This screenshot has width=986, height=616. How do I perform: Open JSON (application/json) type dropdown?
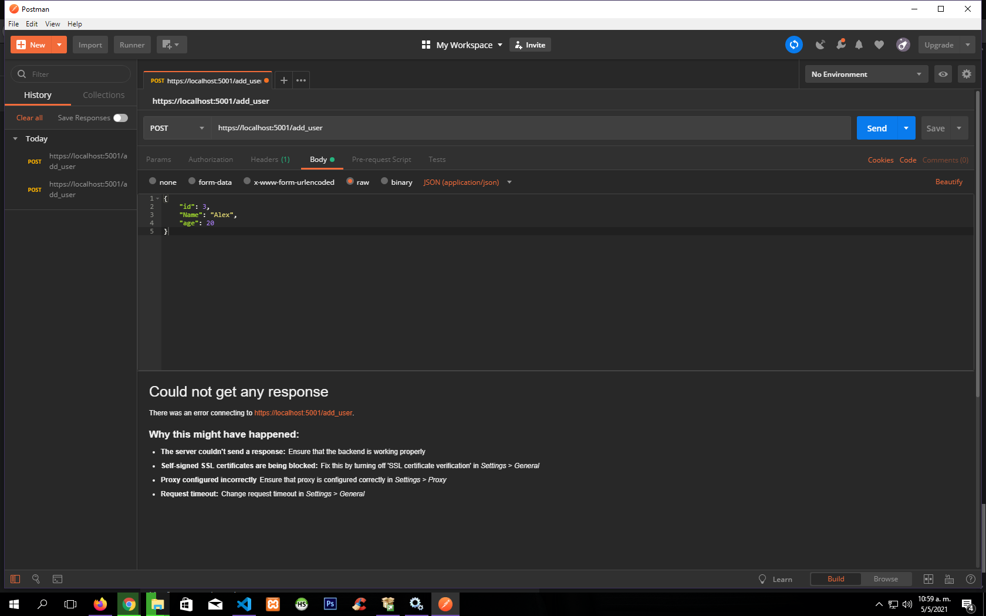pyautogui.click(x=468, y=182)
